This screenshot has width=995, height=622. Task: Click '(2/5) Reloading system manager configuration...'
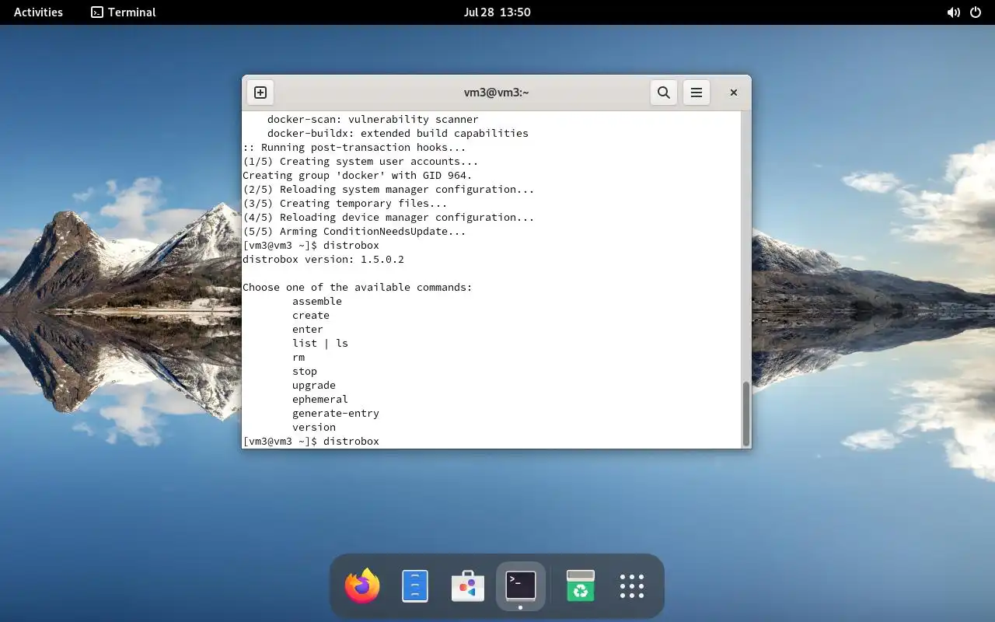[389, 190]
